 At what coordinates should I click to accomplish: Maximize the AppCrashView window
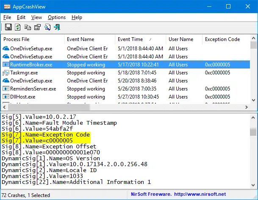point(228,7)
